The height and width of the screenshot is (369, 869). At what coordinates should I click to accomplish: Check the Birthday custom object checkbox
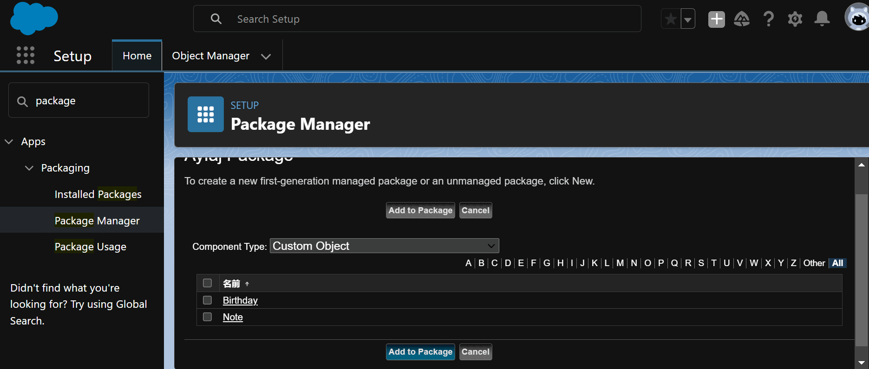[x=208, y=300]
